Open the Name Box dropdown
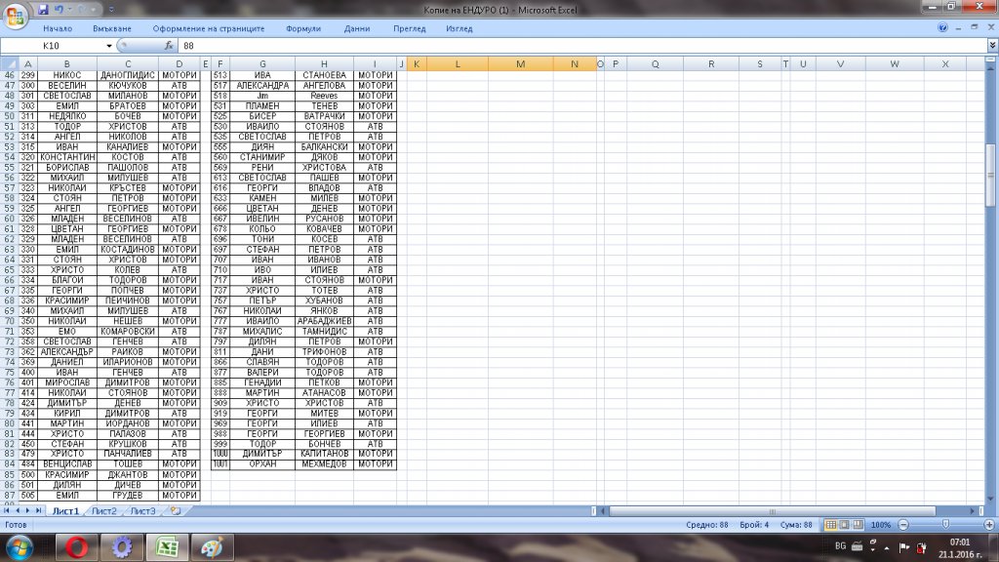The image size is (999, 562). point(109,46)
